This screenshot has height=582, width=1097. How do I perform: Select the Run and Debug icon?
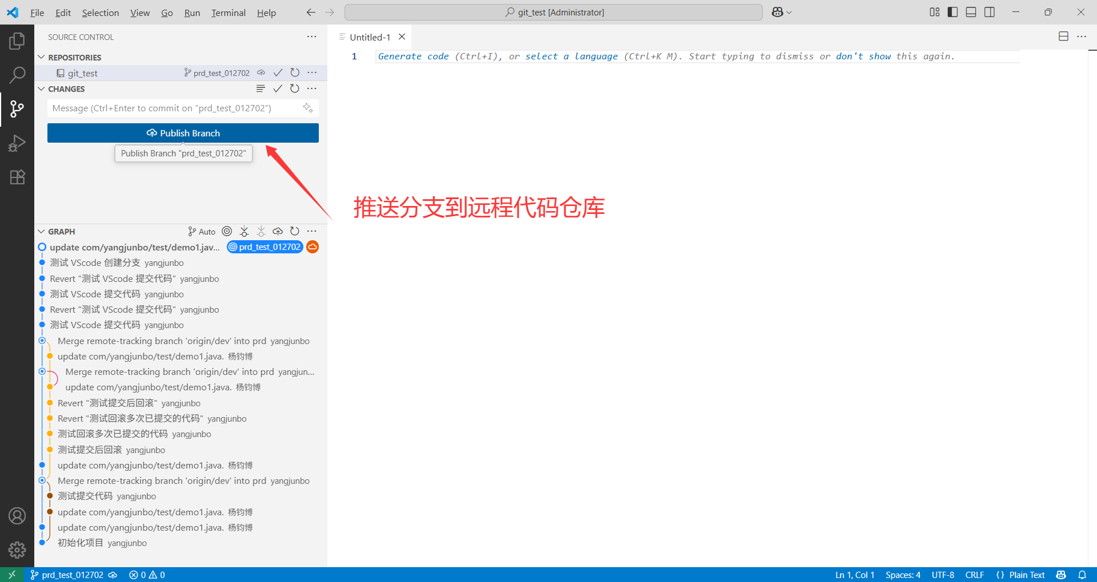click(x=17, y=143)
